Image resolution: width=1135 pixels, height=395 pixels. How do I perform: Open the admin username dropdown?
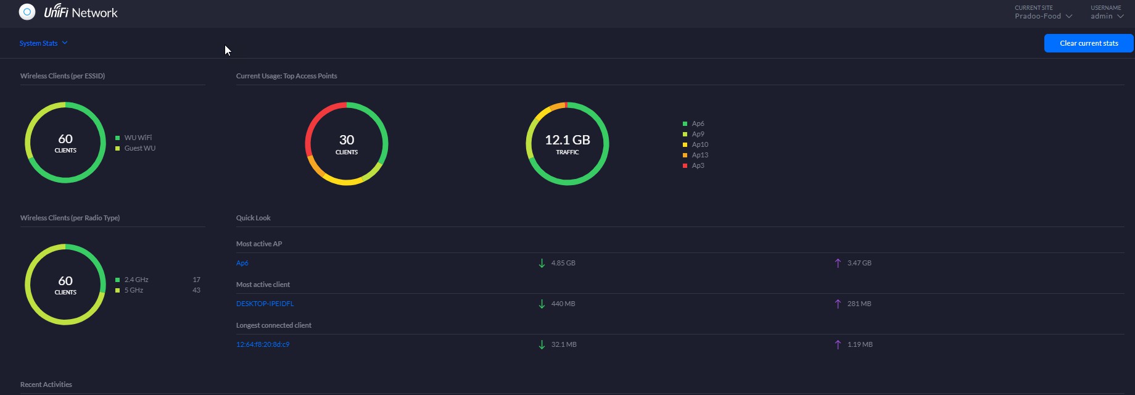pos(1107,16)
